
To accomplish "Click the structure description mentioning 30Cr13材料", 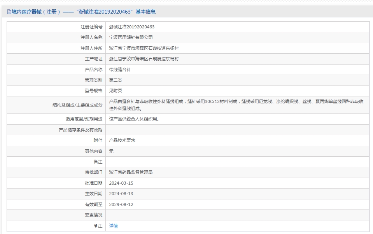I will pyautogui.click(x=236, y=105).
